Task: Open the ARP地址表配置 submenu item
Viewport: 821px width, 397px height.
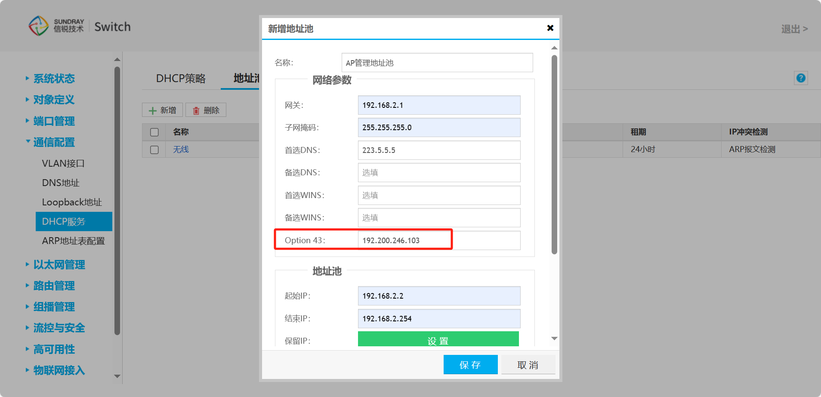Action: [74, 241]
